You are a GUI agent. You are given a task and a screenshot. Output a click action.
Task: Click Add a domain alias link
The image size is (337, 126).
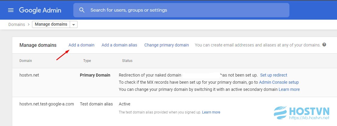tap(119, 45)
